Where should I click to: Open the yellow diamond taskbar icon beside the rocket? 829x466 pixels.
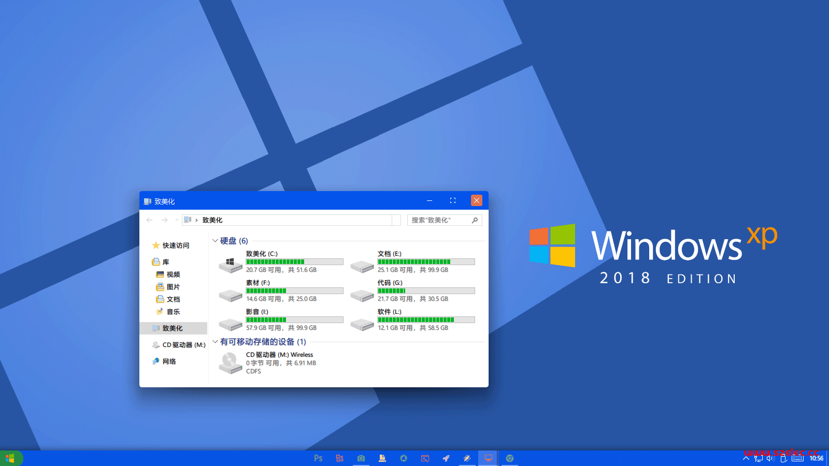tap(467, 458)
